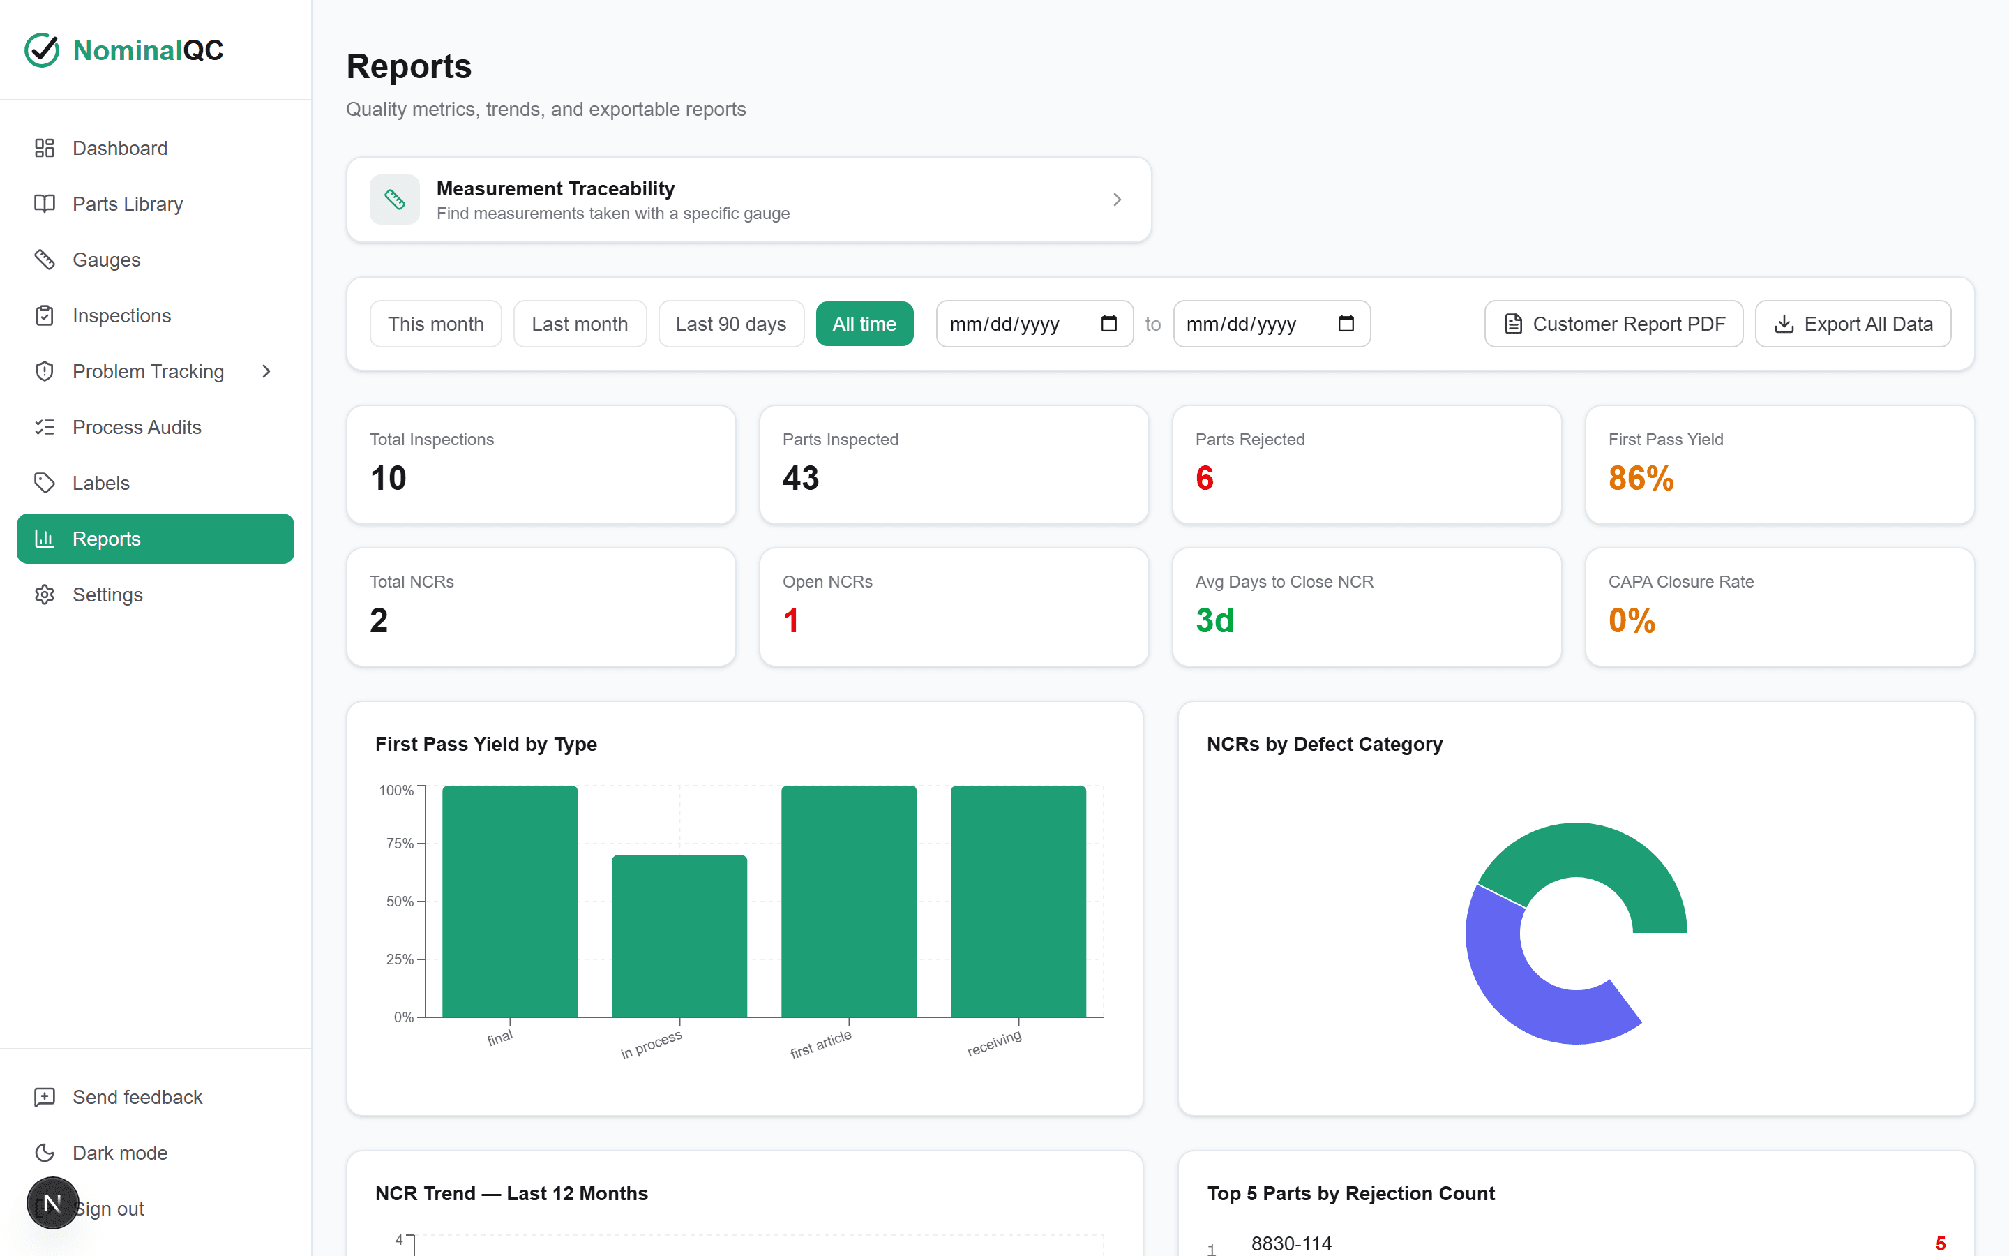Navigate to Gauges

pos(156,259)
